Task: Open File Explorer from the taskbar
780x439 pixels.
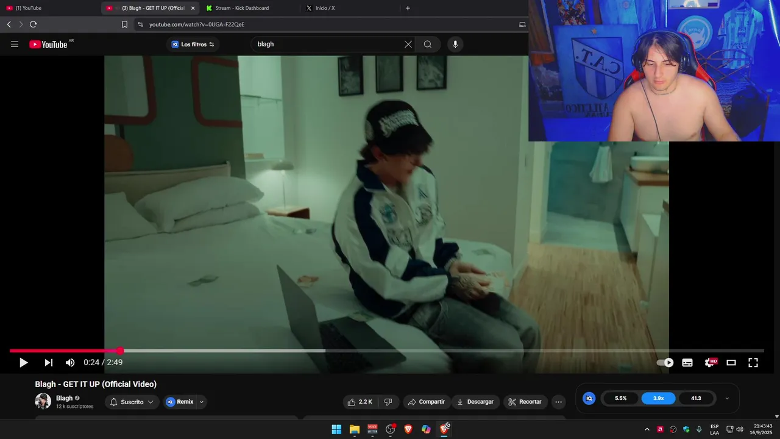Action: point(355,429)
